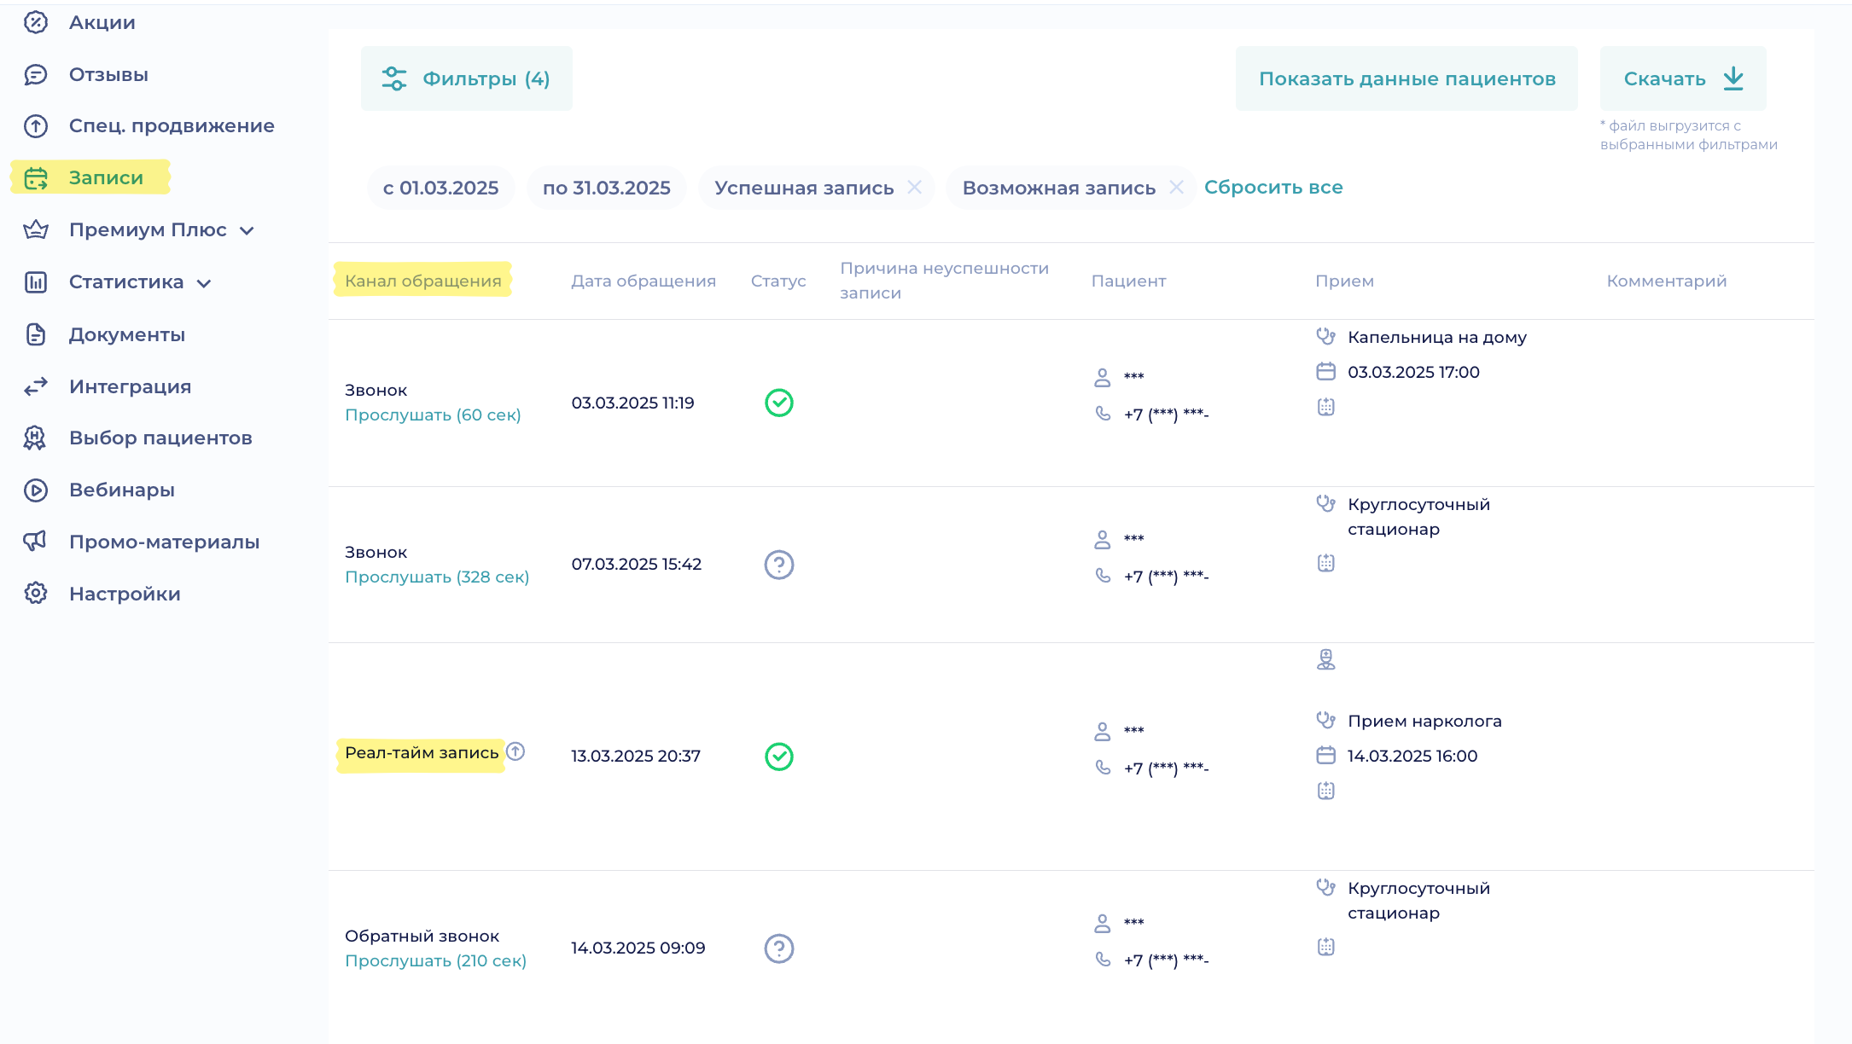
Task: Expand the Премиум Плюс submenu
Action: (x=247, y=230)
